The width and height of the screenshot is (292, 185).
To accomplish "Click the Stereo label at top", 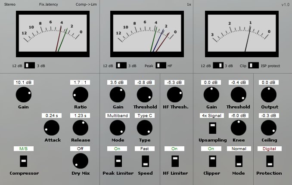I will (9, 5).
